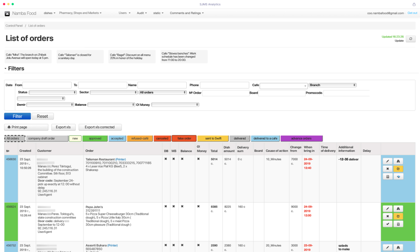Open the document icon on Papa John's order
The height and width of the screenshot is (252, 420).
click(x=397, y=224)
